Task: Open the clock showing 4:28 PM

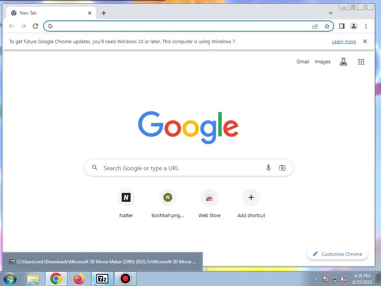Action: pyautogui.click(x=362, y=279)
